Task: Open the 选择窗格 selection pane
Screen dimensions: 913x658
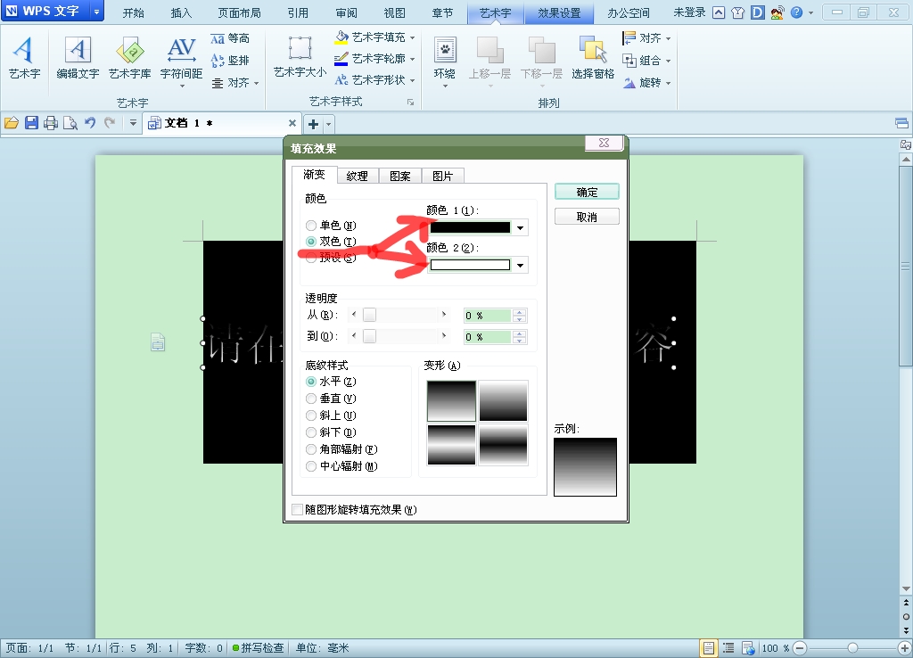Action: pos(593,57)
